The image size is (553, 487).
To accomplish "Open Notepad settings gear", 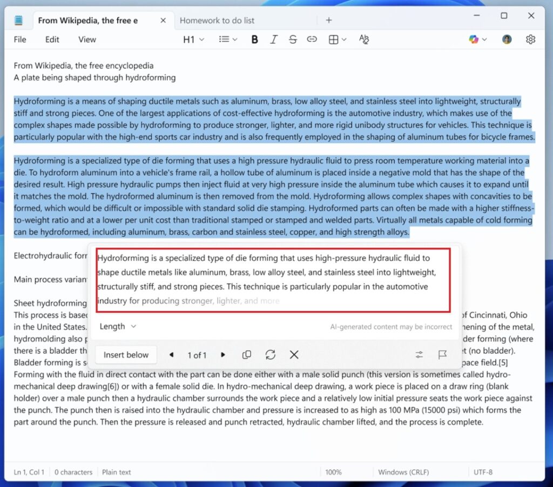I will [530, 39].
